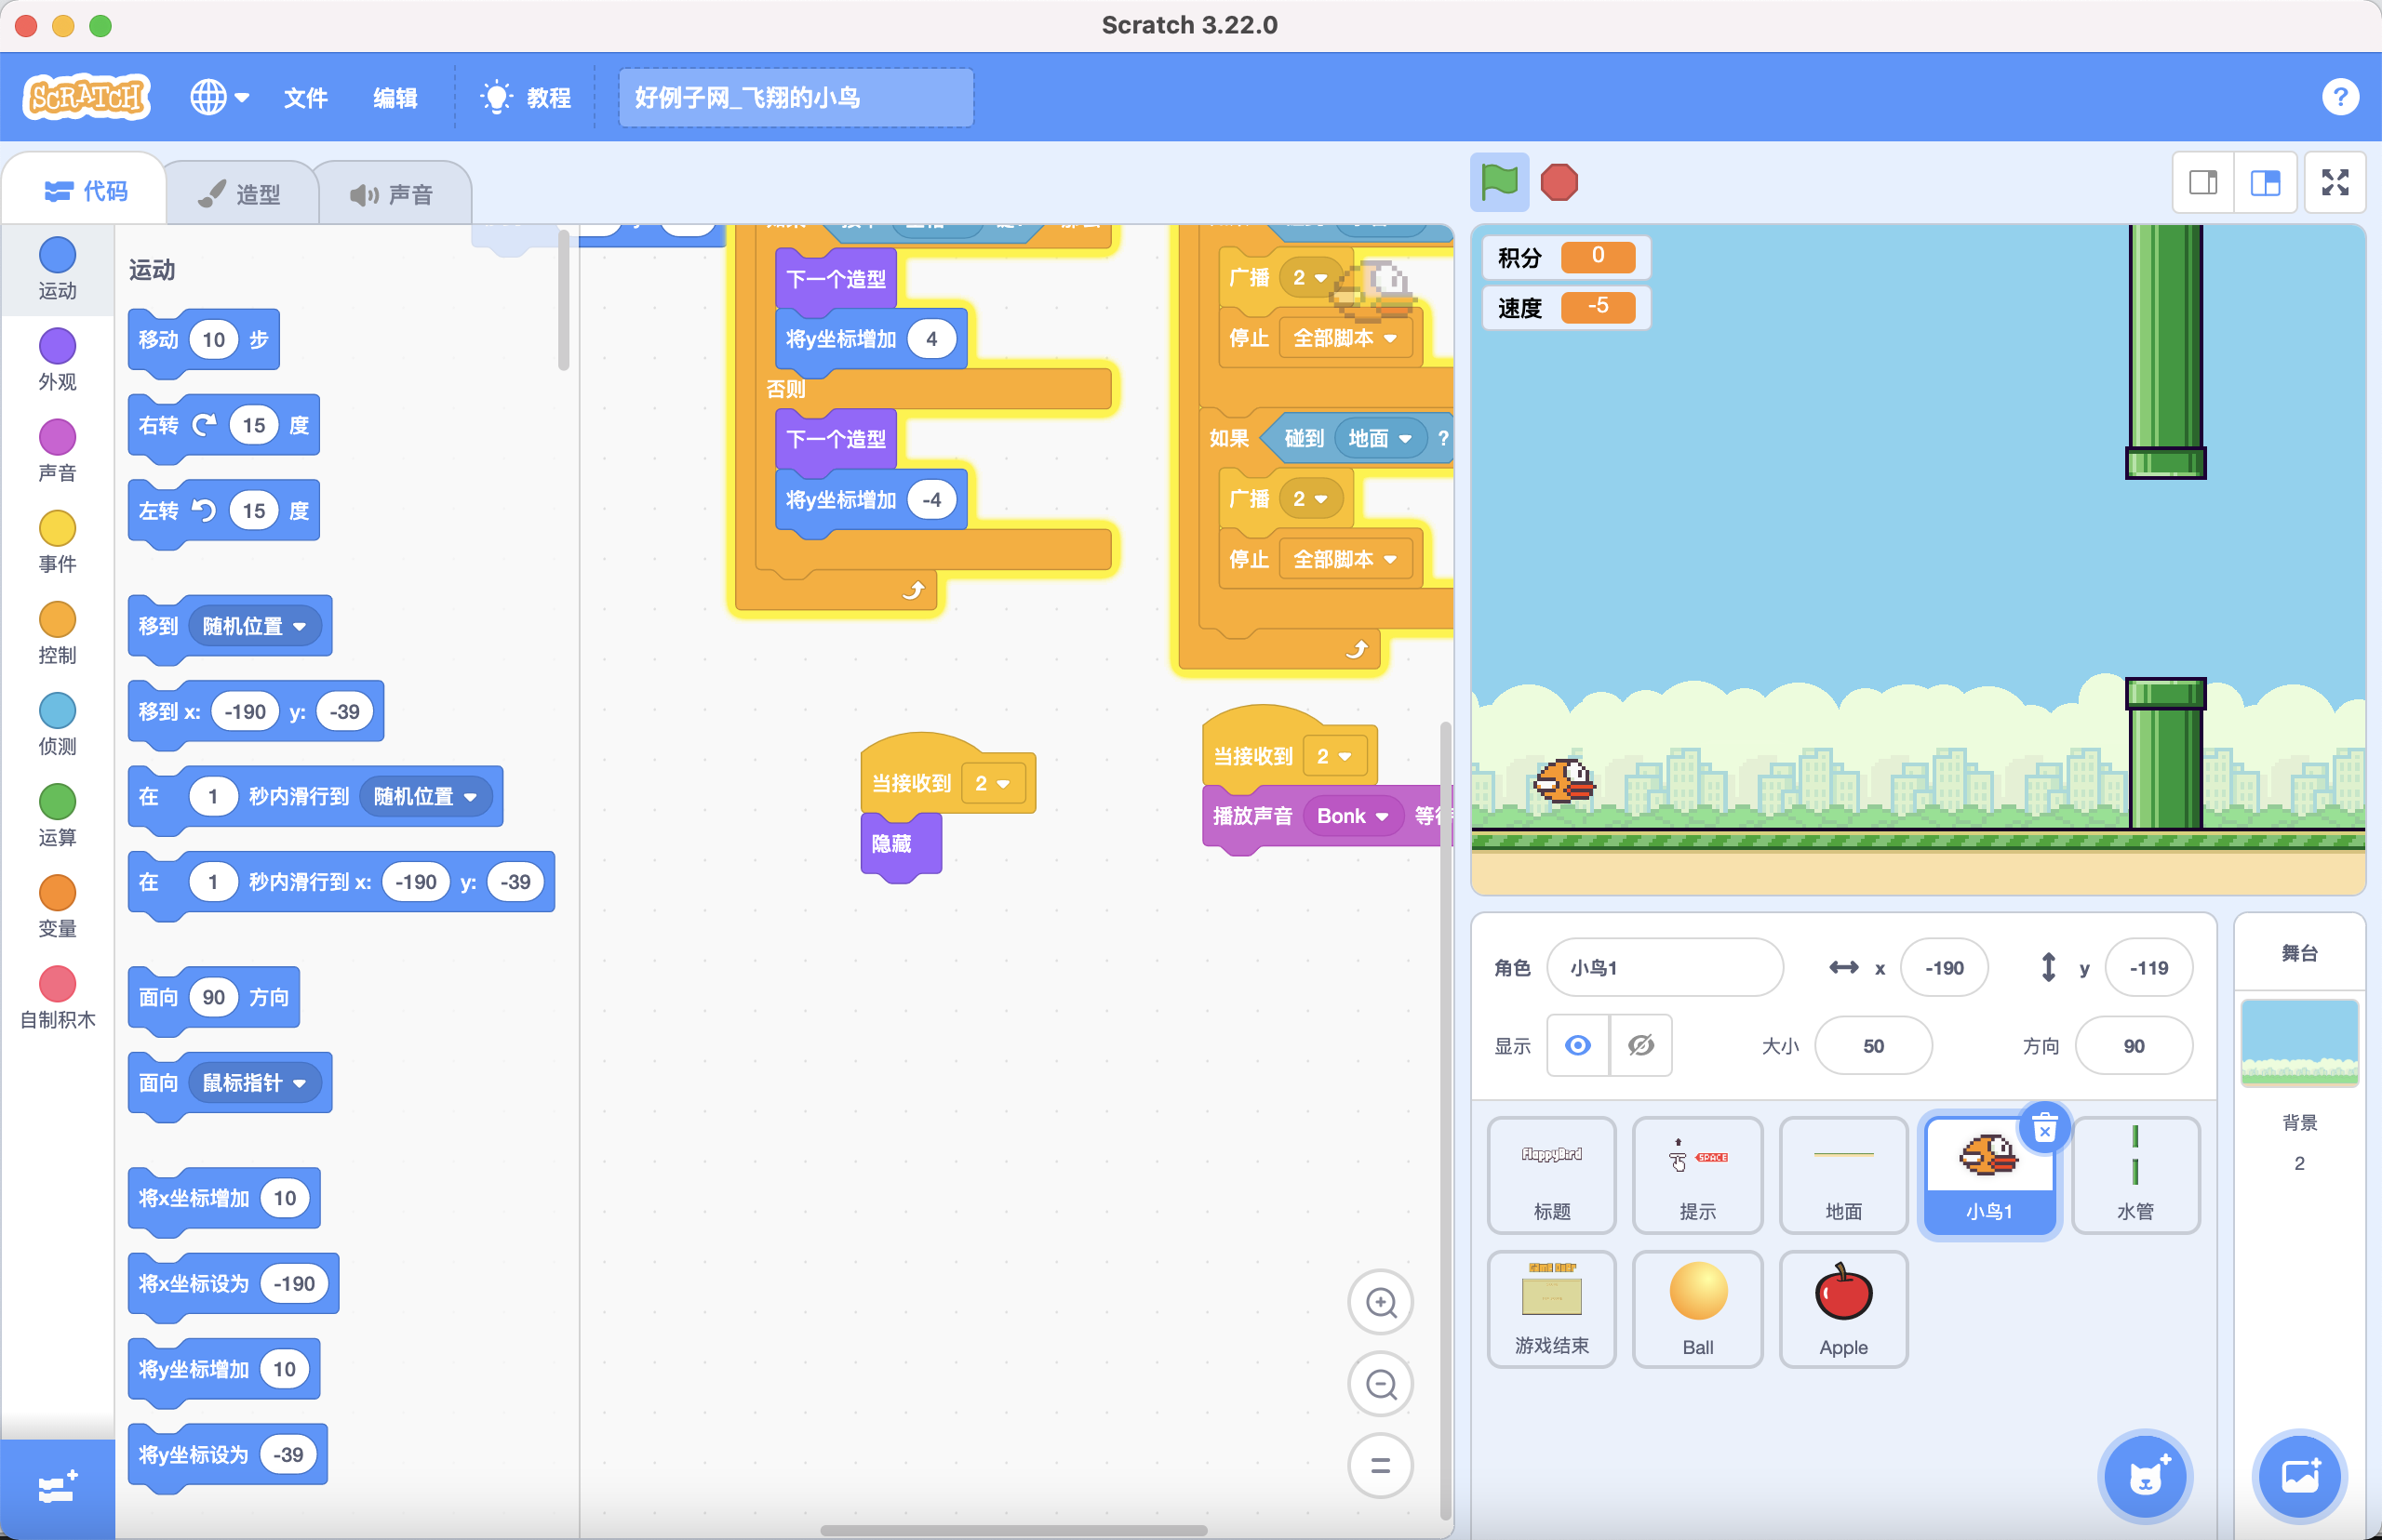Viewport: 2382px width, 1540px height.
Task: Open 随机位置 dropdown in 滑行到 block
Action: coord(426,796)
